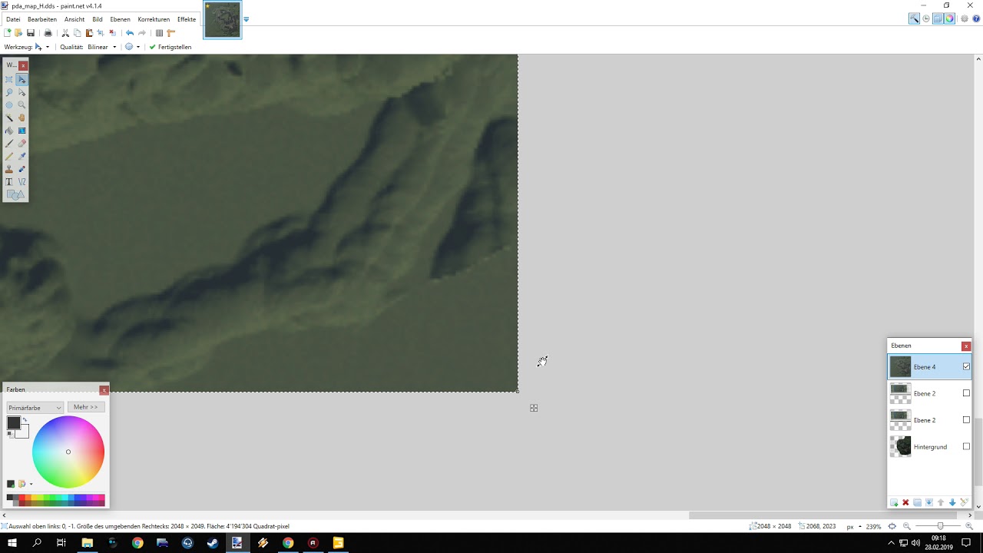This screenshot has height=553, width=983.
Task: Toggle the pixel grid icon
Action: (159, 33)
